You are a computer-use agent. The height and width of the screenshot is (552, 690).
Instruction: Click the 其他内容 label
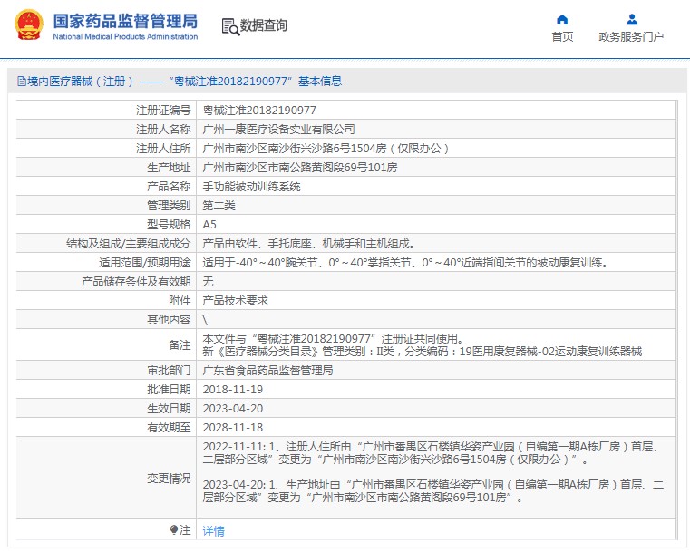click(x=169, y=320)
